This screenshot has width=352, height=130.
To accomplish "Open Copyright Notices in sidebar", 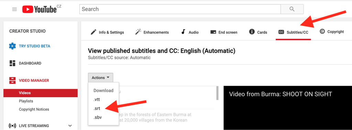I will (x=34, y=109).
